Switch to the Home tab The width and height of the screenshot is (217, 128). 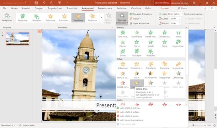[14, 8]
